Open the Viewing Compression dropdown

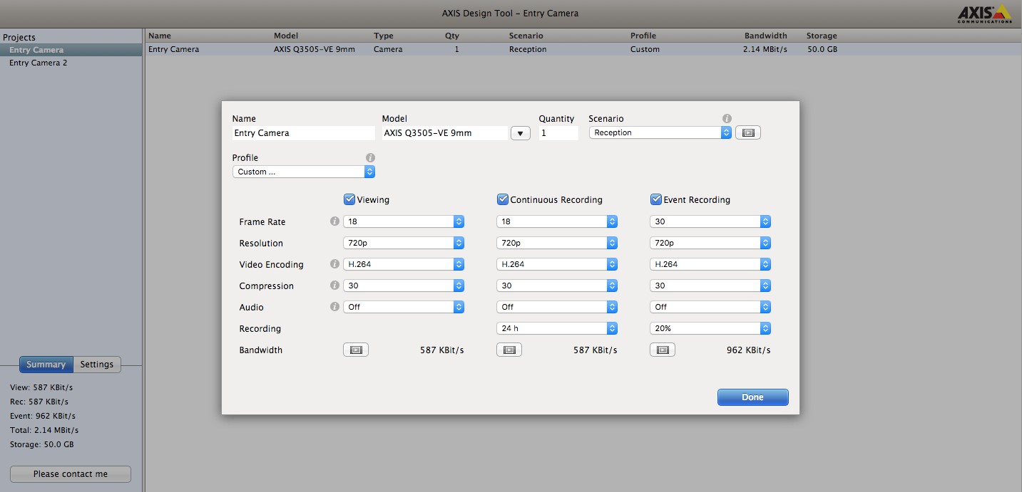coord(404,286)
